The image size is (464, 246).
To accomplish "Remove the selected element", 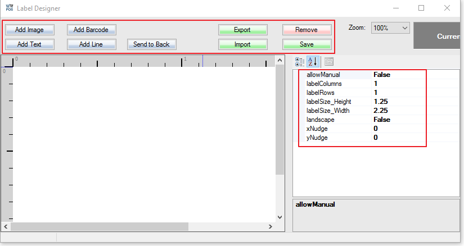I will click(x=307, y=30).
